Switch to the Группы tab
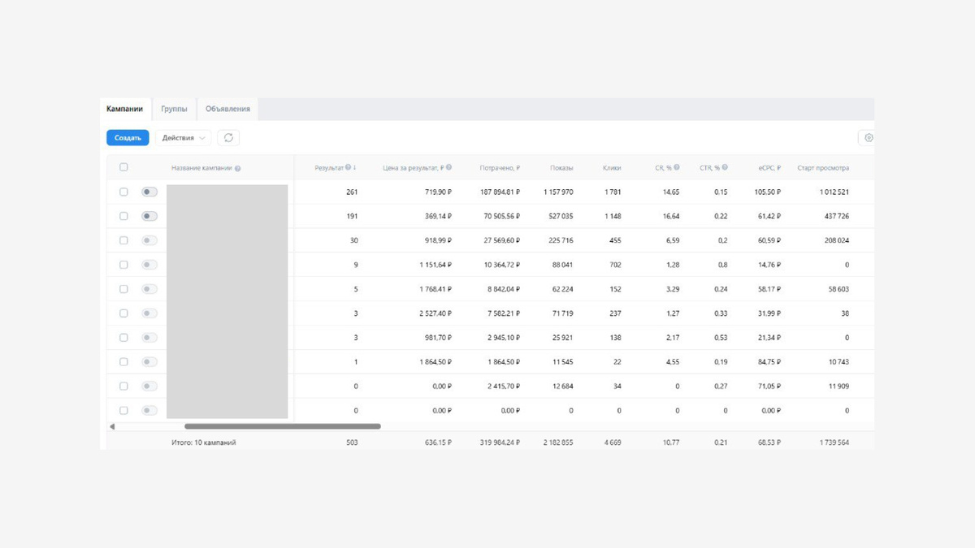Screen dimensions: 975x548 coord(174,109)
